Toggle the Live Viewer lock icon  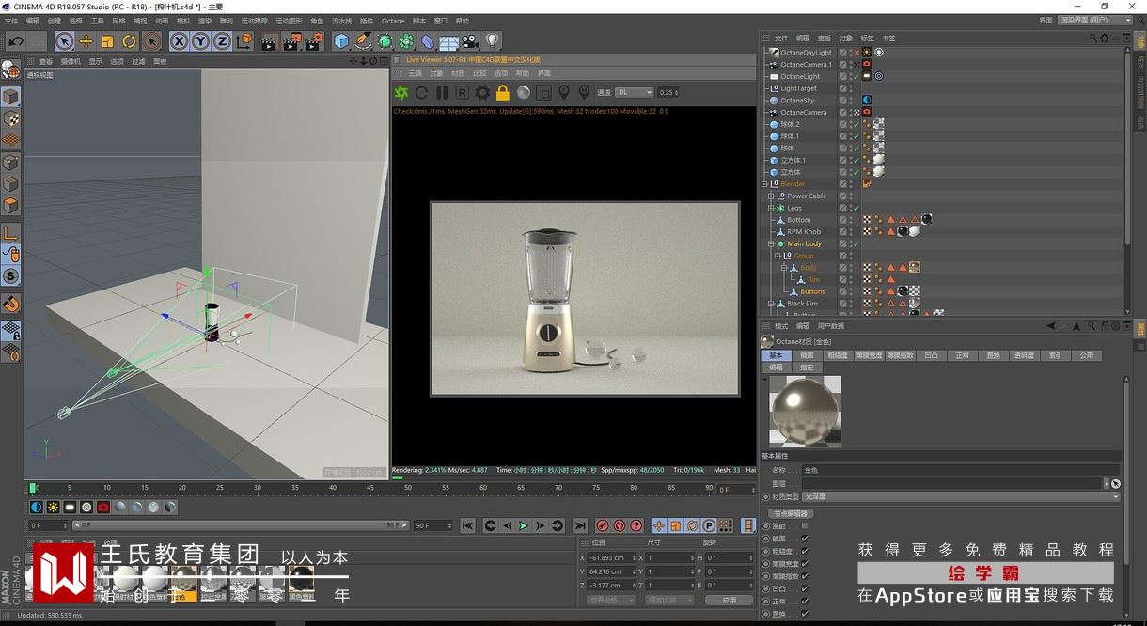(503, 92)
